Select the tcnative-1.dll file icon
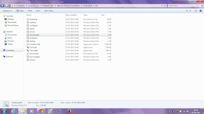204x114 pixels. tap(28, 44)
